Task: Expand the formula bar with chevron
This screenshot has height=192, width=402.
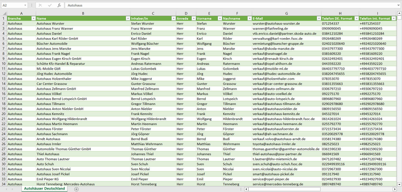Action: tap(399, 5)
